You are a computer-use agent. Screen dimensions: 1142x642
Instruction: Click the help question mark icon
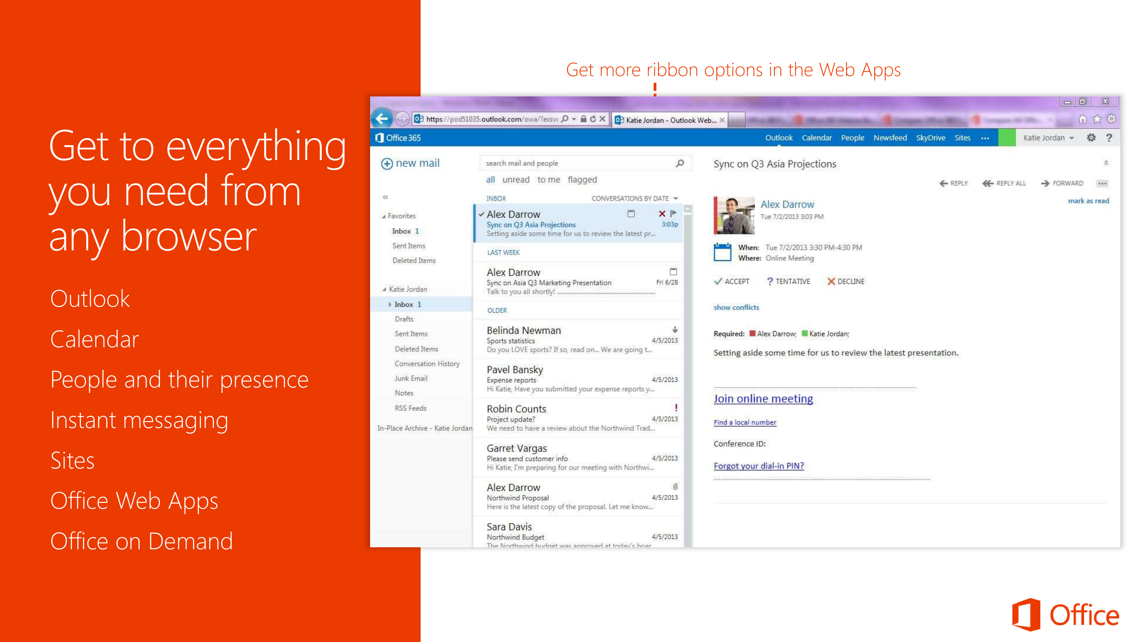point(1109,138)
